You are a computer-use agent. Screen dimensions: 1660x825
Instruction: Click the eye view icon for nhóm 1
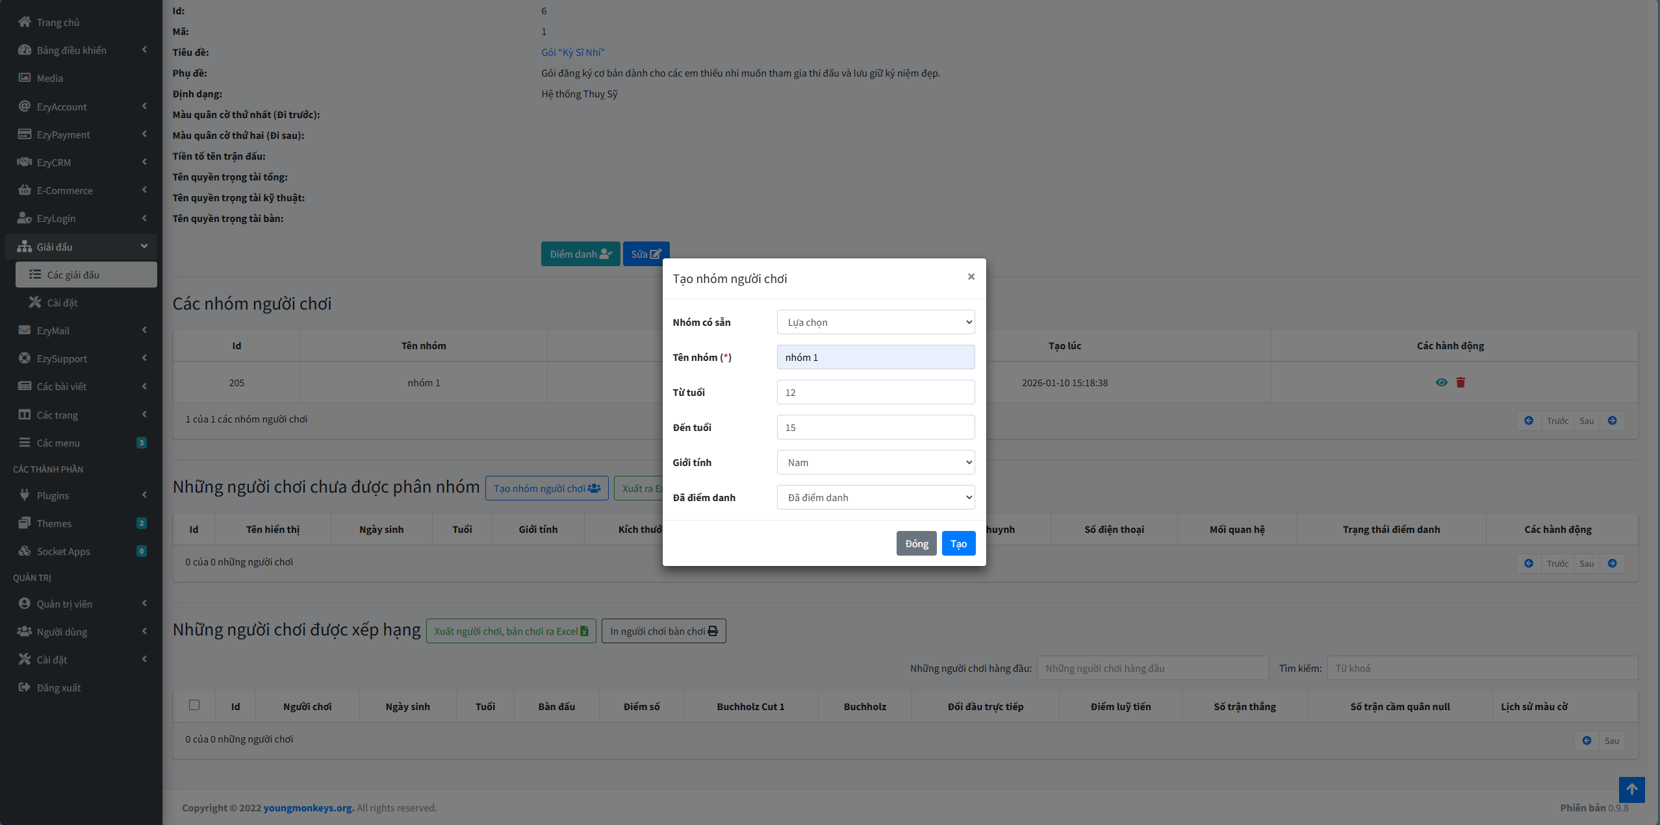[x=1441, y=382]
